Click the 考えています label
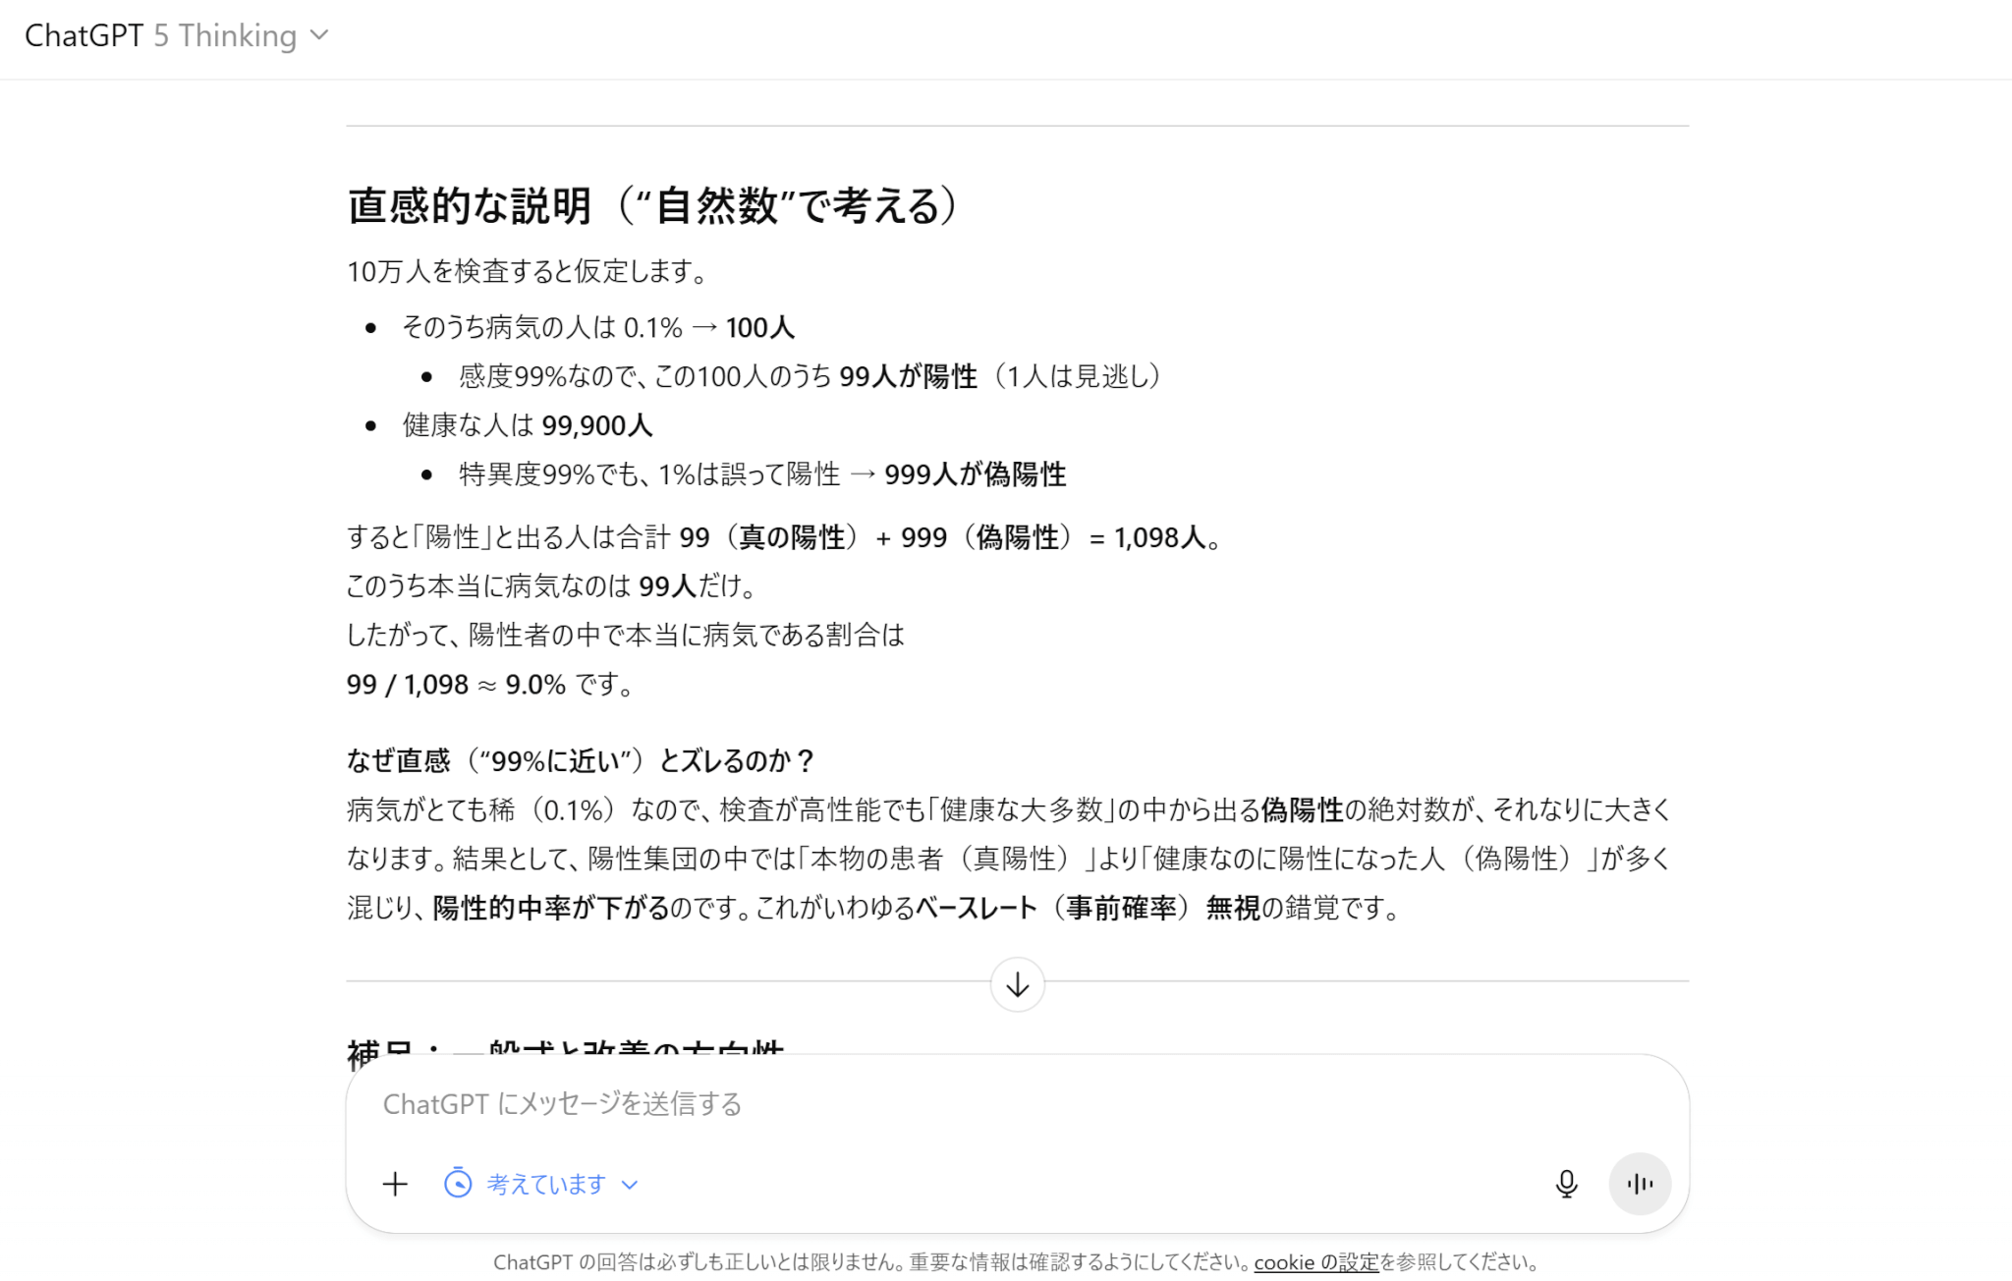The image size is (2012, 1281). coord(546,1185)
